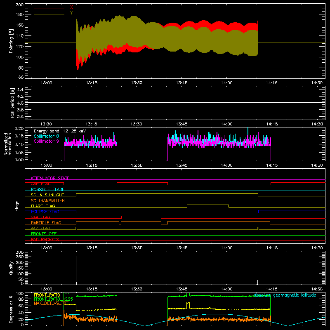This screenshot has width=330, height=330.
Task: Click the "Quality" y-axis title
Action: tap(11, 268)
